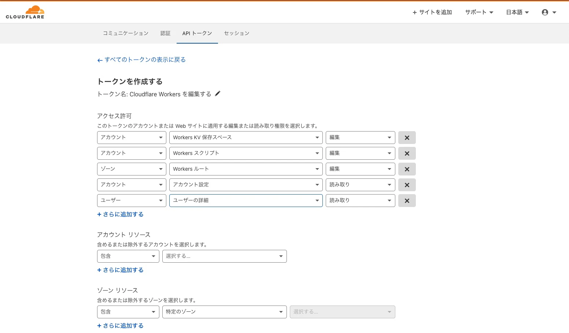
Task: Open the ゾーン scope dropdown in permissions
Action: (132, 169)
